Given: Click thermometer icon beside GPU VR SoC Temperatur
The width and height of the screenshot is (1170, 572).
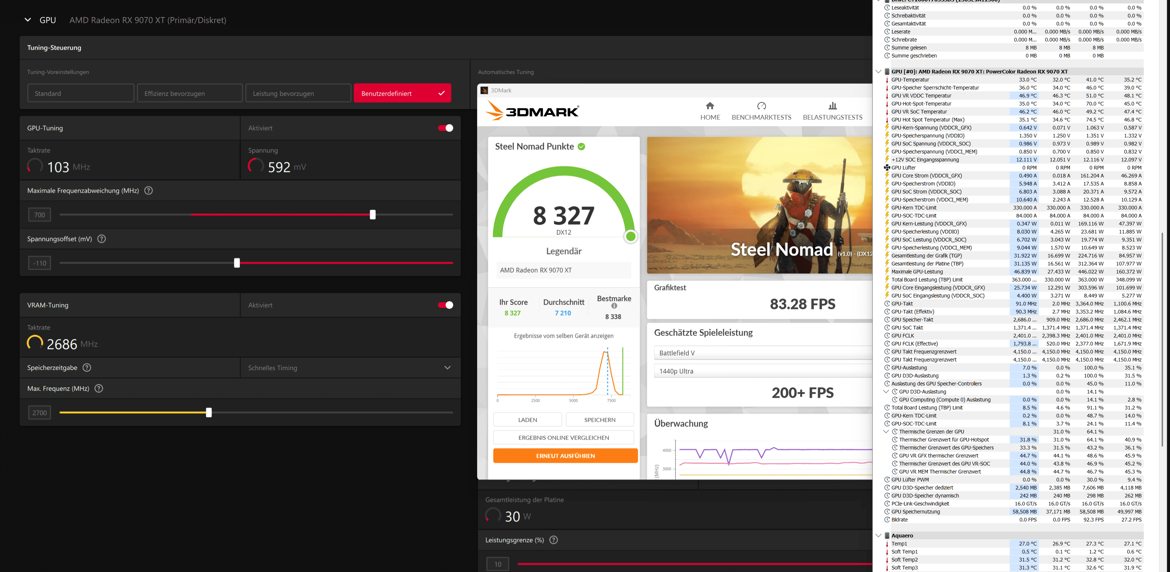Looking at the screenshot, I should tap(887, 112).
